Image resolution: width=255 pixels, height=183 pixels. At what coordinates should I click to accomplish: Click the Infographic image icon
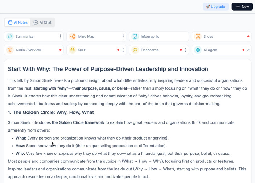point(135,36)
